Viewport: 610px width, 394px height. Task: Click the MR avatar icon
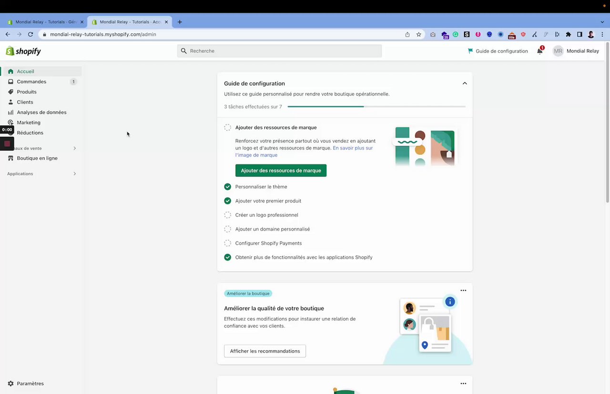click(558, 51)
